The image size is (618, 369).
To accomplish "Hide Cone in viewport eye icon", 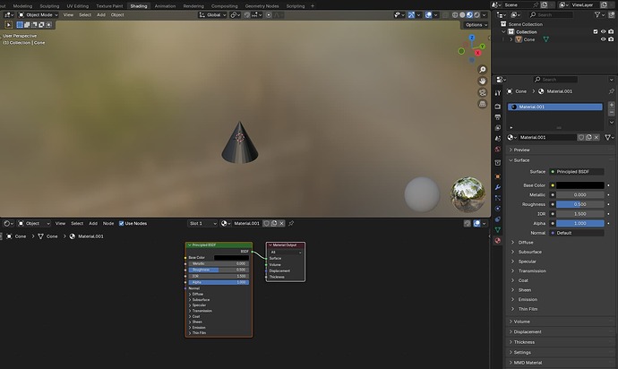I will coord(603,39).
